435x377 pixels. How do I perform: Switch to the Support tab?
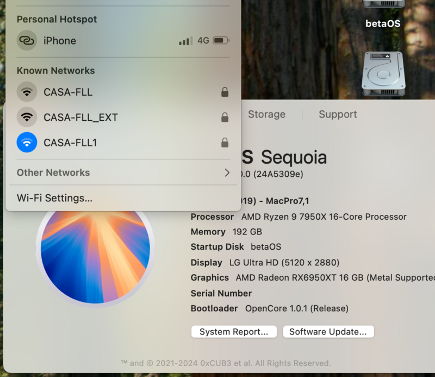(x=338, y=114)
